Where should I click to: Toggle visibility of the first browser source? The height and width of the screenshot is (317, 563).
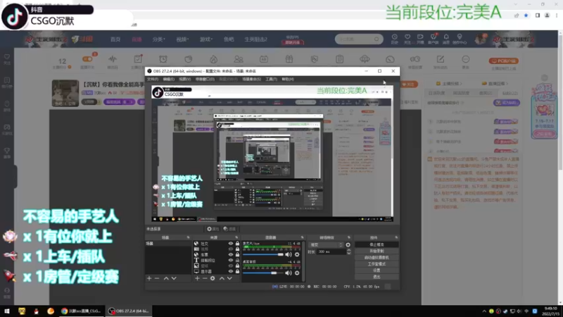(231, 244)
